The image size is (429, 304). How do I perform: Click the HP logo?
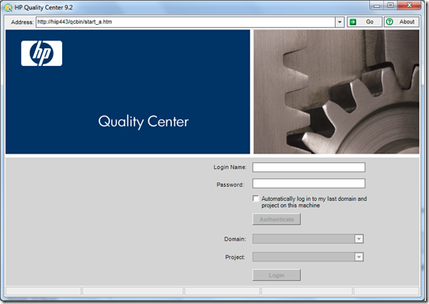coord(42,54)
